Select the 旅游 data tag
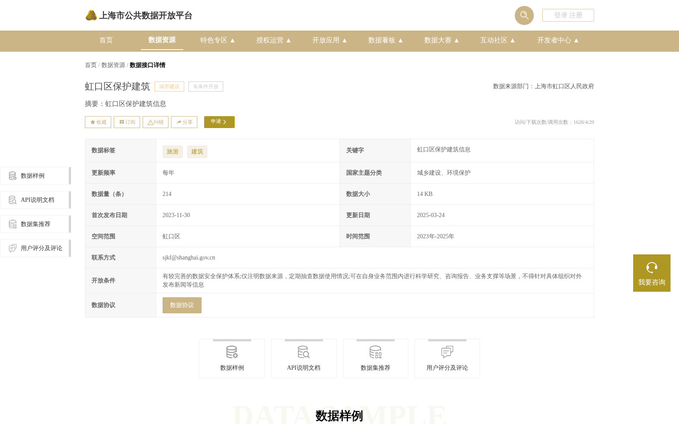Screen dimensions: 679x424 pos(173,152)
